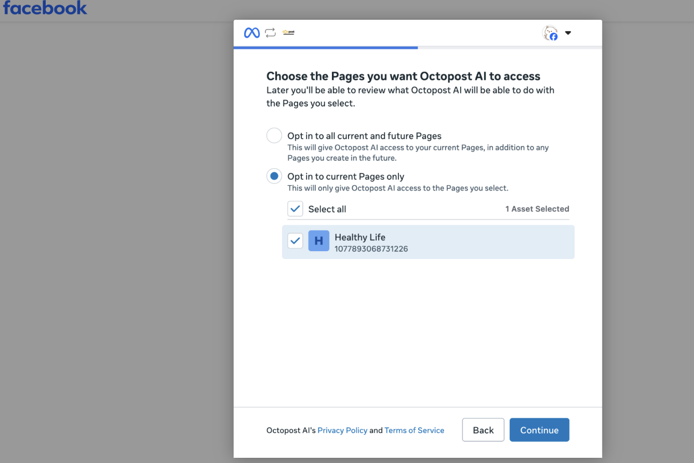Click the 1 Asset Selected label
694x463 pixels.
point(537,209)
